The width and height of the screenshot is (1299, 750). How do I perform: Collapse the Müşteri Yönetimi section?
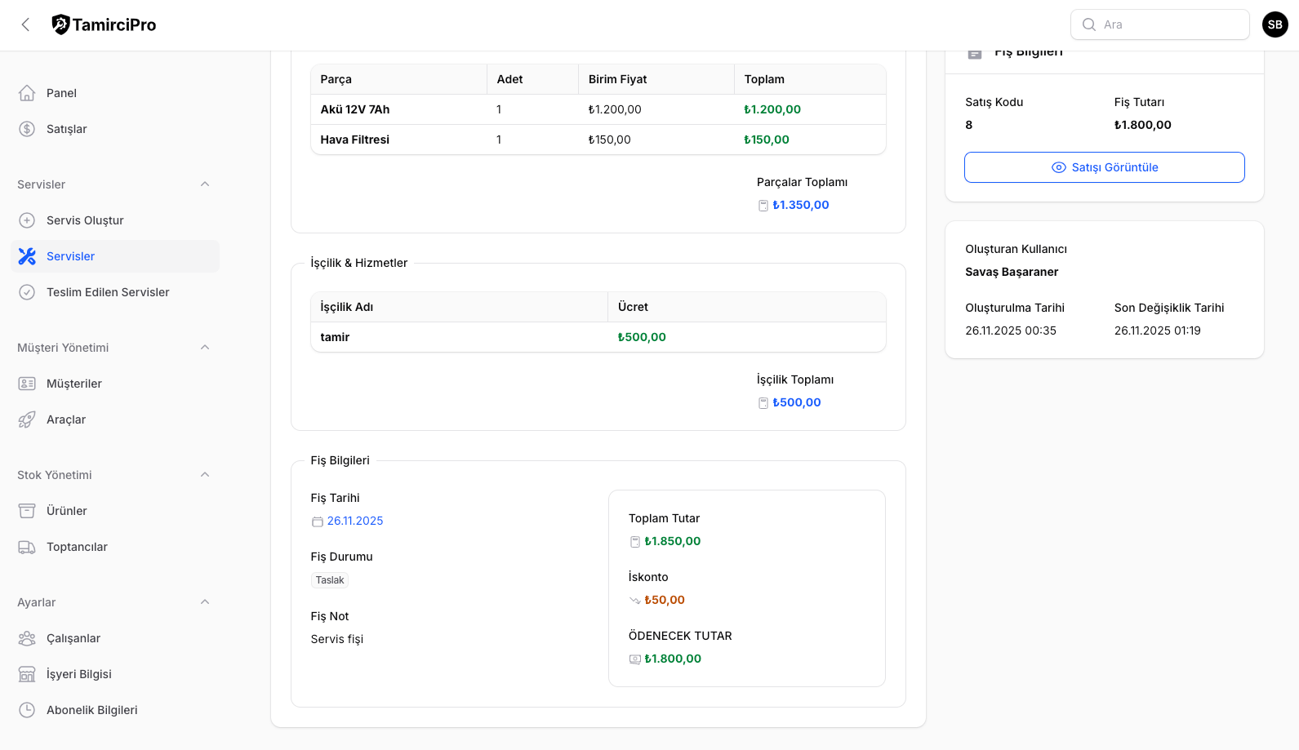coord(205,348)
